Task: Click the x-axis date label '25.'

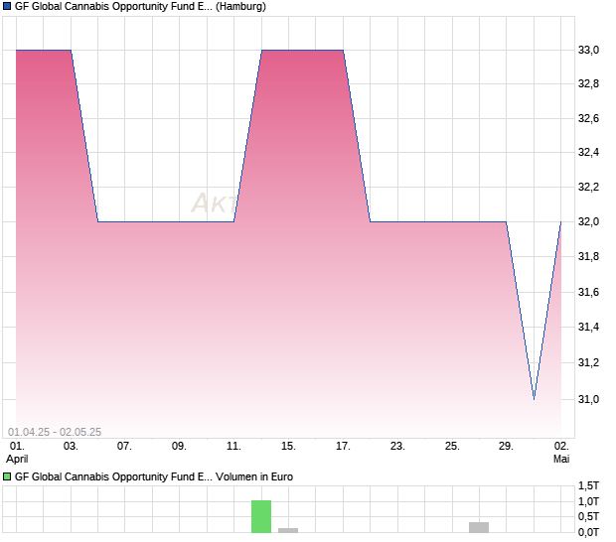Action: (x=452, y=447)
